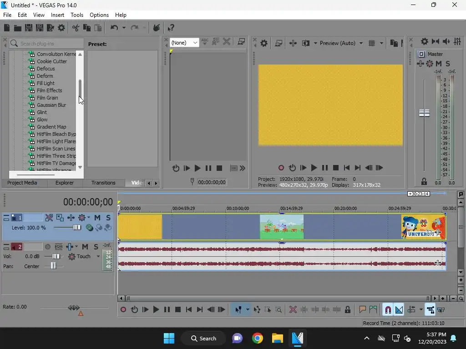Viewport: 466px width, 349px height.
Task: Switch to Explorer tab
Action: click(65, 183)
